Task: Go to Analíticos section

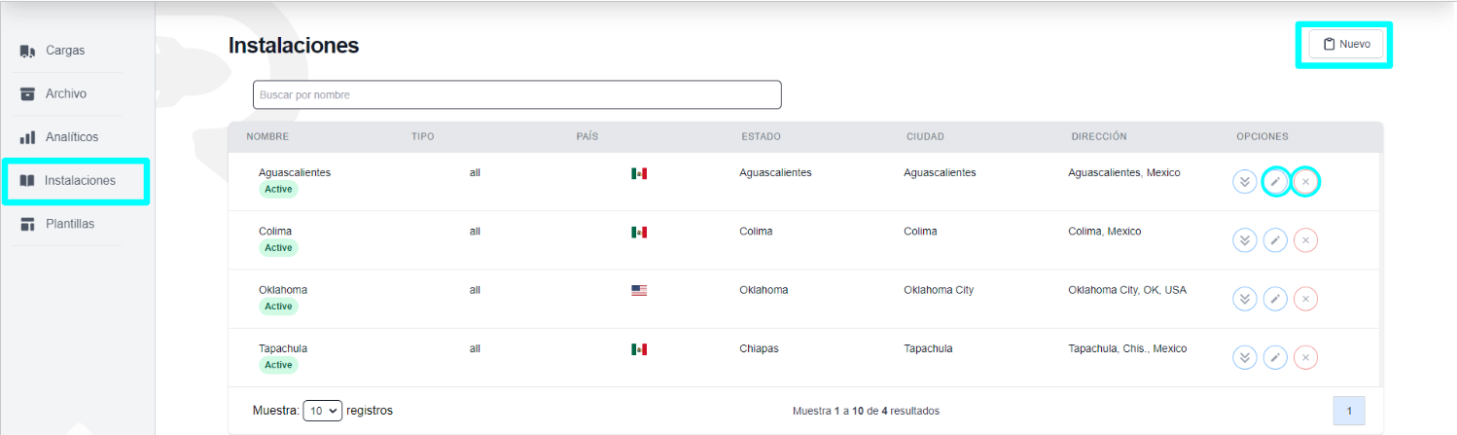Action: coord(71,137)
